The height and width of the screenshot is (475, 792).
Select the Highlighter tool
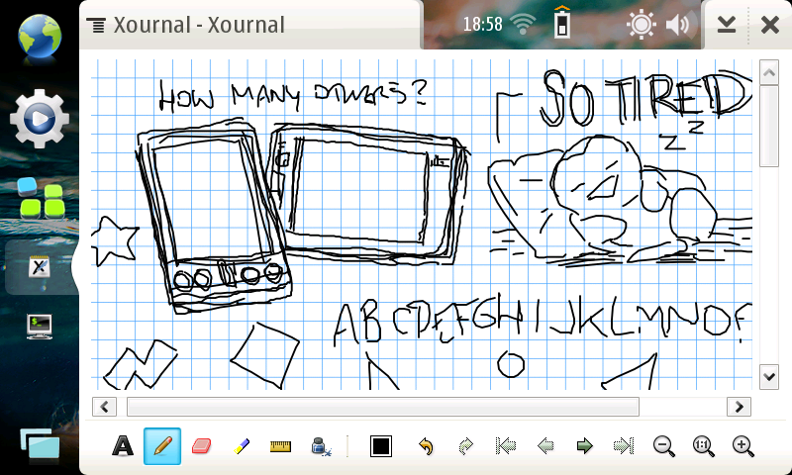(x=241, y=446)
